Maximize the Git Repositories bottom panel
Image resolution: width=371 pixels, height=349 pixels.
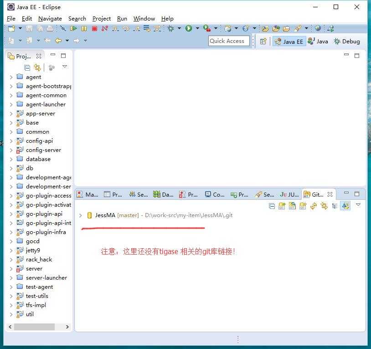tap(357, 194)
